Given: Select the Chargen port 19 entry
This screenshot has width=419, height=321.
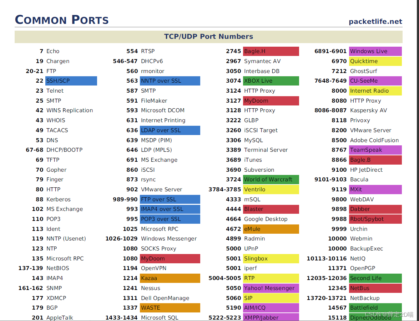Looking at the screenshot, I should 58,61.
